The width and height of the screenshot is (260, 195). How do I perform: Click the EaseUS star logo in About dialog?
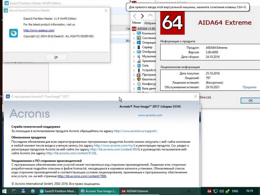(13, 33)
